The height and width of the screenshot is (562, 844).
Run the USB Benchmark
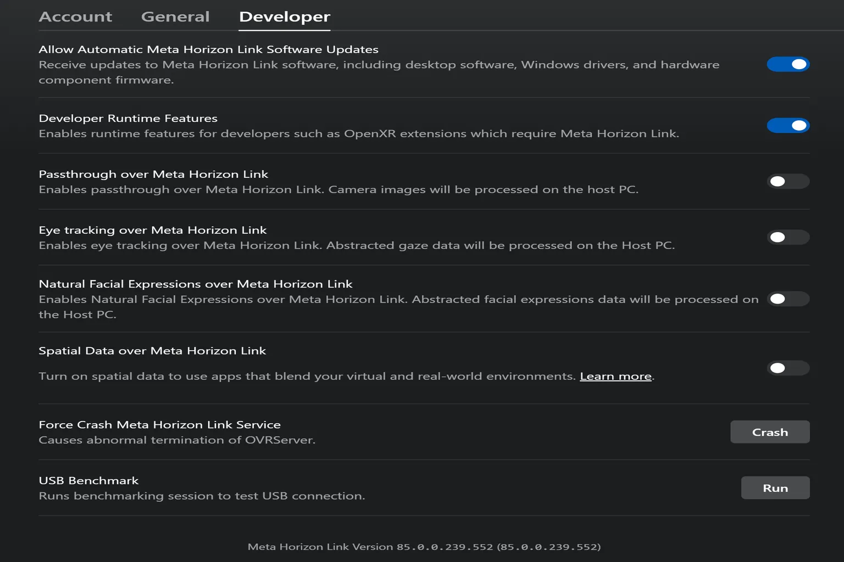775,488
